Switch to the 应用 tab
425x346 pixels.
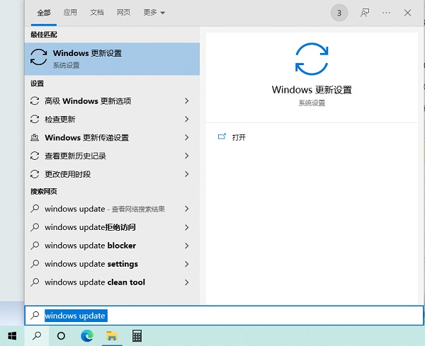tap(70, 13)
